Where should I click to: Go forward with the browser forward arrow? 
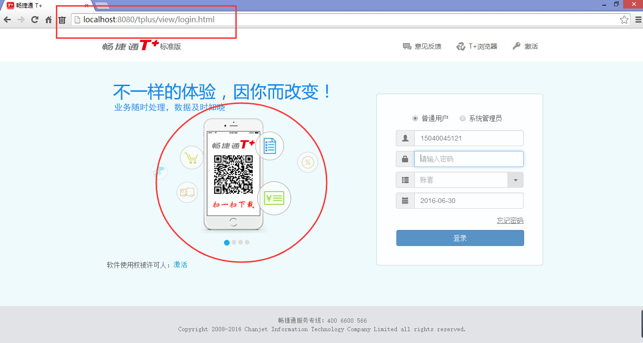[21, 20]
